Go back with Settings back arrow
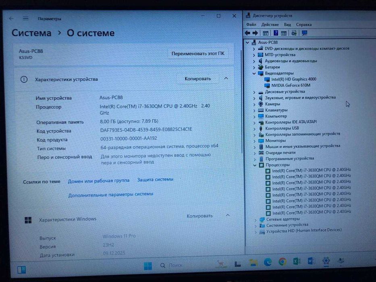This screenshot has height=282, width=376. pos(11,19)
